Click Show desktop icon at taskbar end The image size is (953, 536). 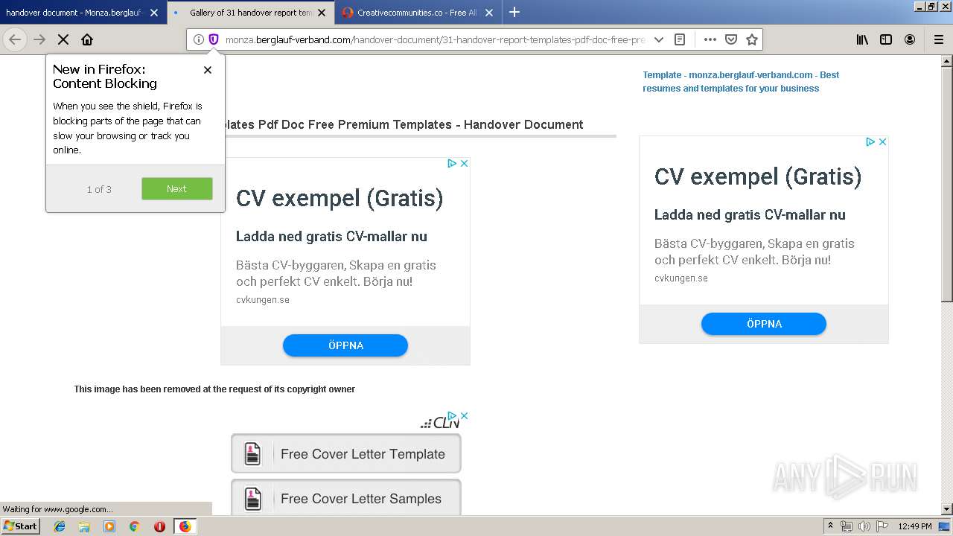point(945,526)
